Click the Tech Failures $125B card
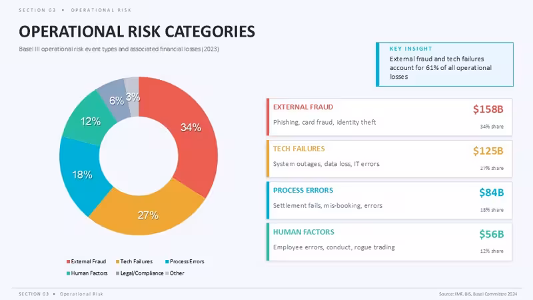This screenshot has height=300, width=533. pyautogui.click(x=389, y=159)
